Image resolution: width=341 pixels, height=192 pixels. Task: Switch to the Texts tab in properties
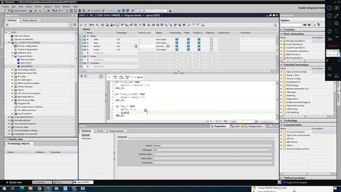(x=100, y=131)
